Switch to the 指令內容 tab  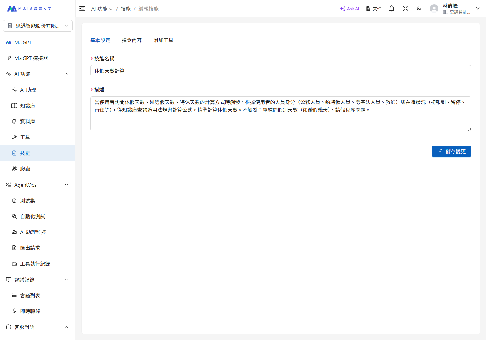coord(132,40)
